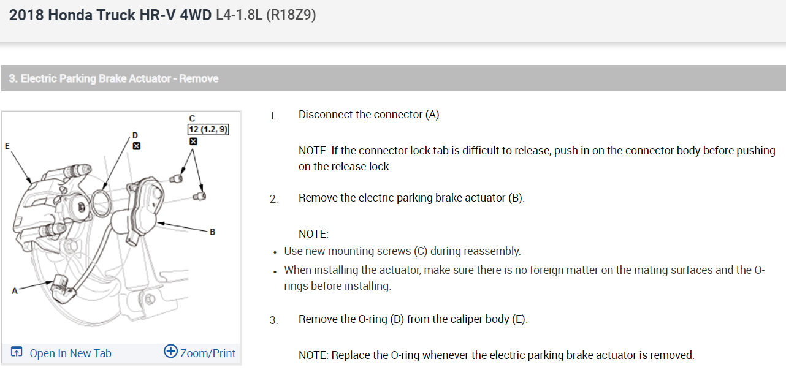Open the diagram via Open In New Tab link
The height and width of the screenshot is (378, 786).
(x=71, y=353)
